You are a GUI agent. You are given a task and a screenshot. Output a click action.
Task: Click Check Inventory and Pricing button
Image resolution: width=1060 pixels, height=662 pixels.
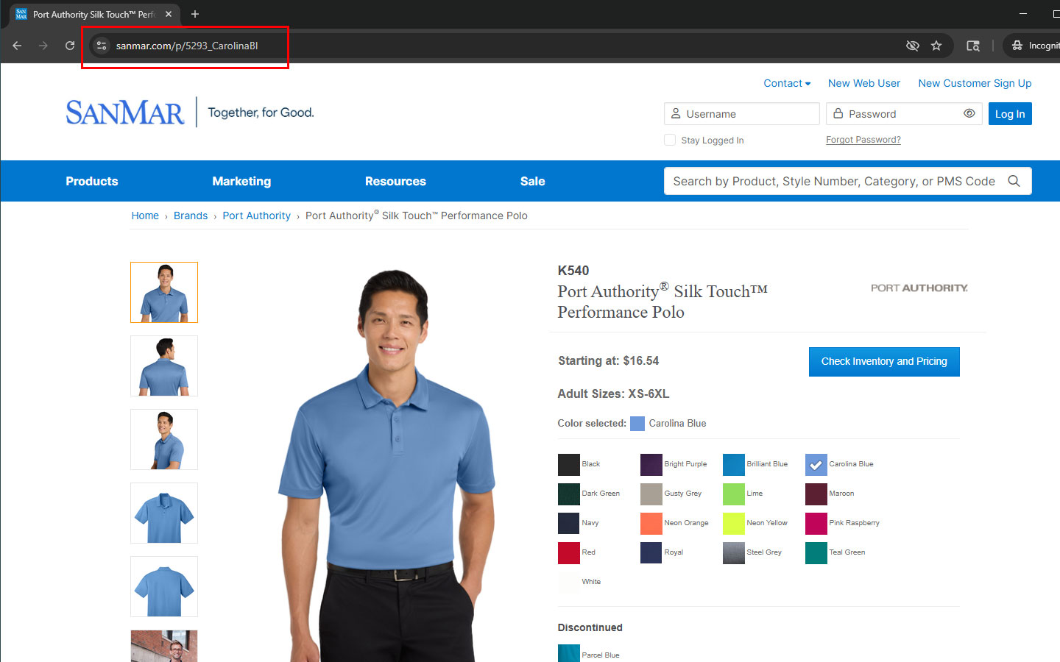coord(884,361)
